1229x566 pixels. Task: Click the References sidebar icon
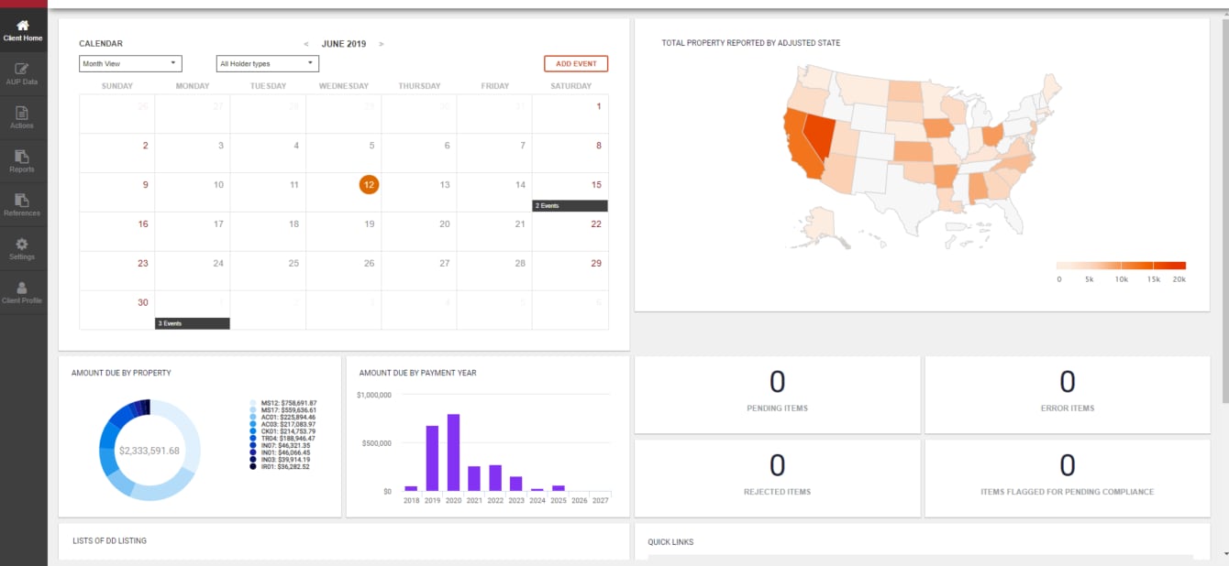click(23, 201)
